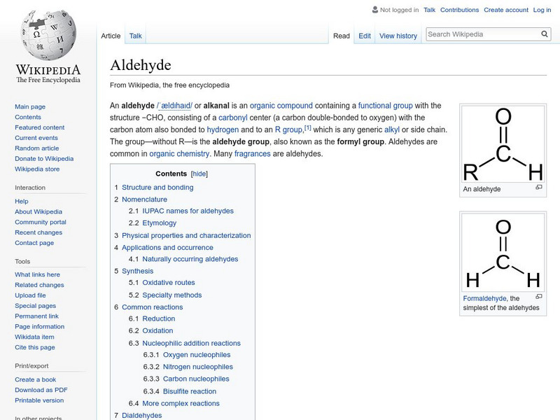Viewport: 560px width, 420px height.
Task: Click Donate to Wikipedia
Action: pos(44,158)
